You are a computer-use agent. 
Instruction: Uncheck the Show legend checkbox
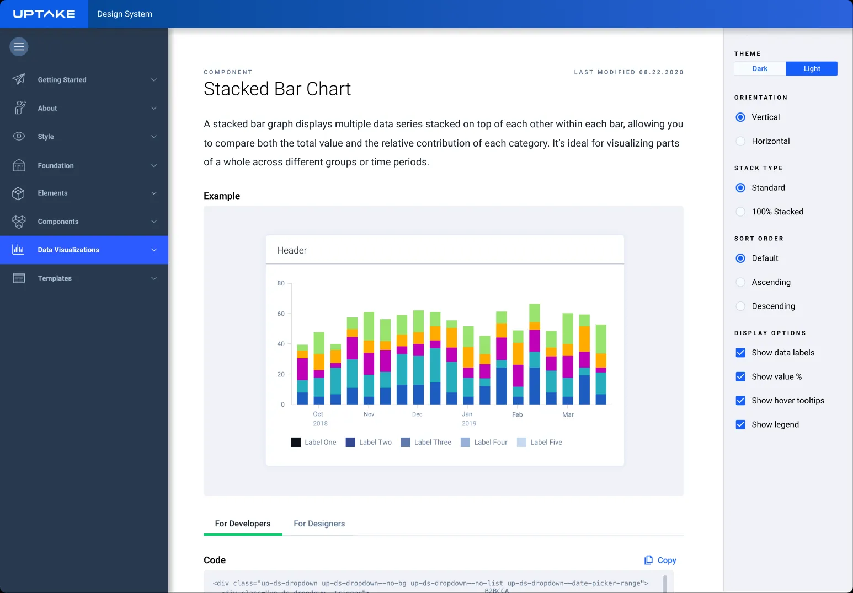click(x=740, y=424)
